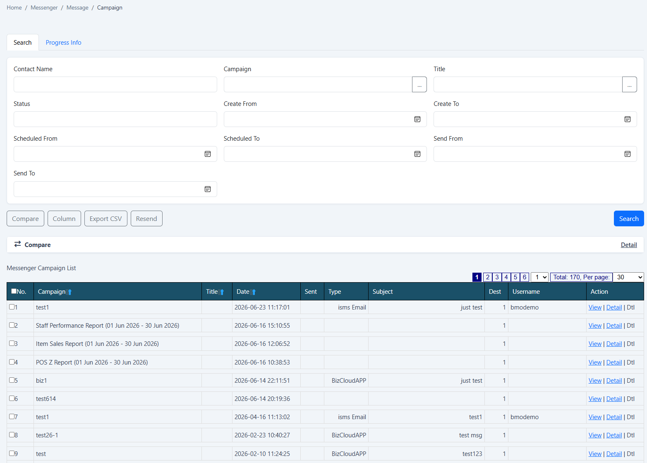Click Detail for row 7 test1
Viewport: 647px width, 463px height.
tap(614, 417)
